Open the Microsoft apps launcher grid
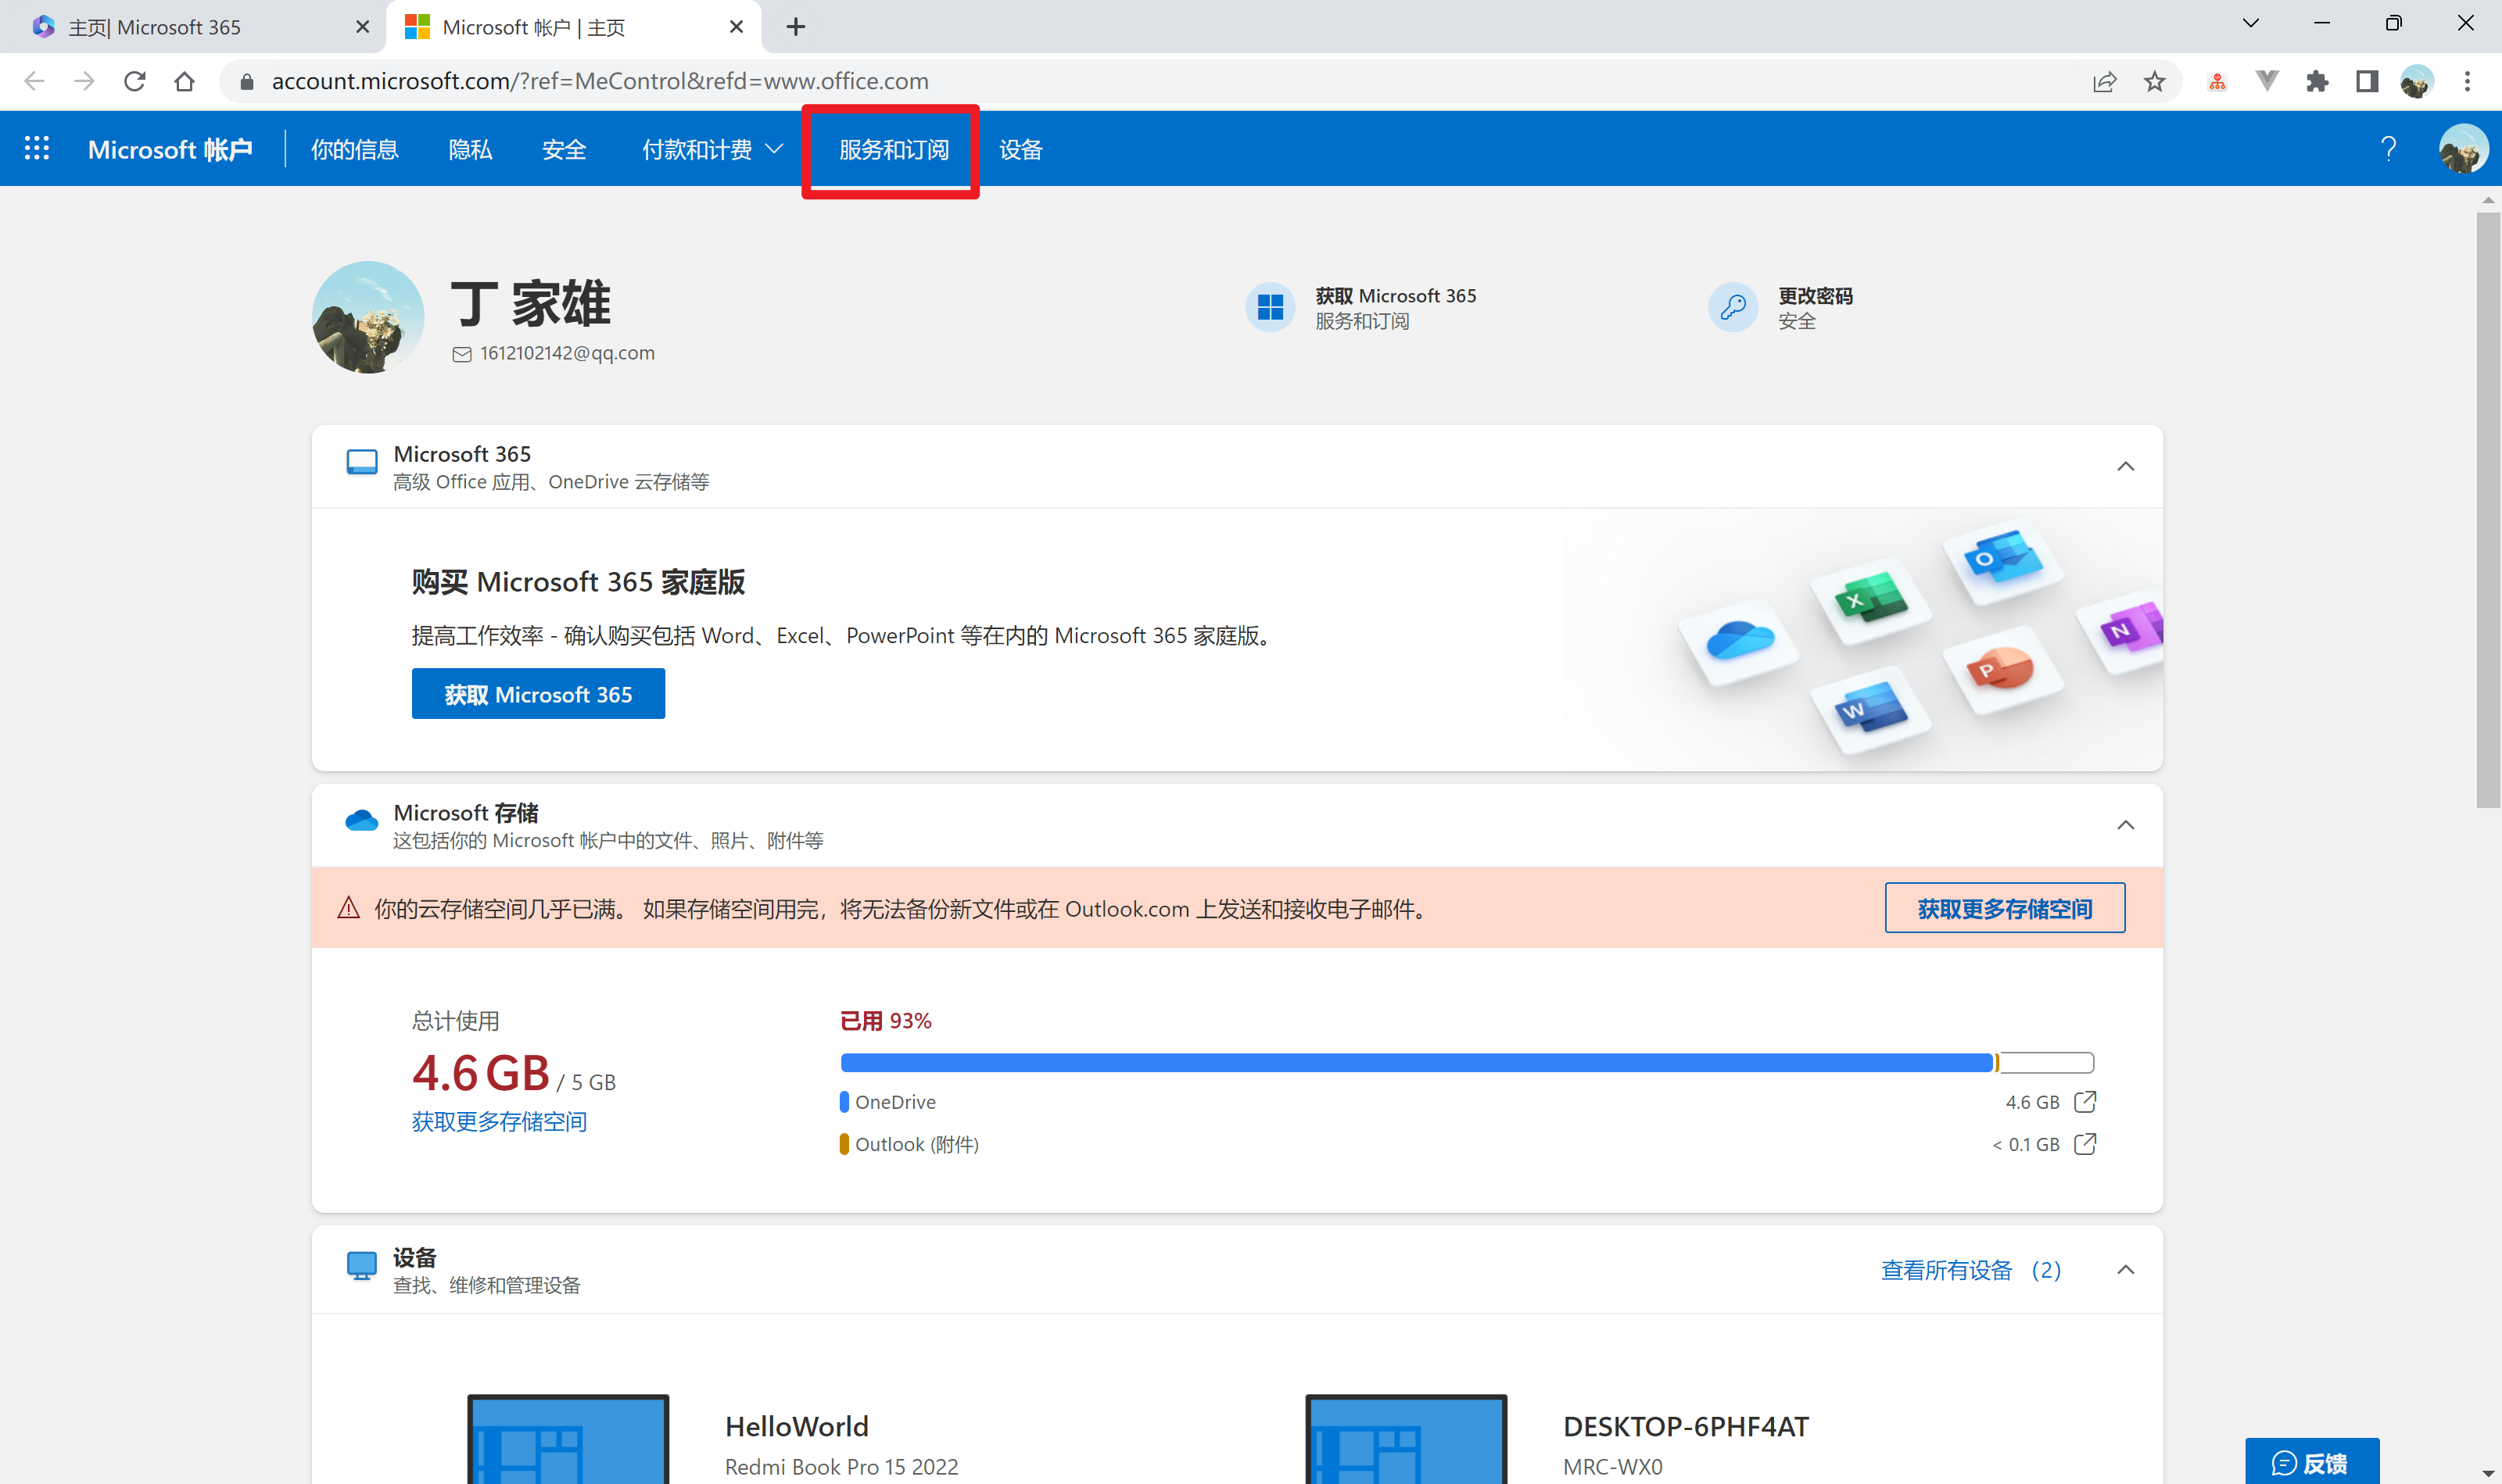This screenshot has width=2502, height=1484. tap(37, 149)
